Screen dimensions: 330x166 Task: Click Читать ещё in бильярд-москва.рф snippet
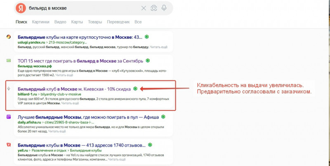point(64,75)
